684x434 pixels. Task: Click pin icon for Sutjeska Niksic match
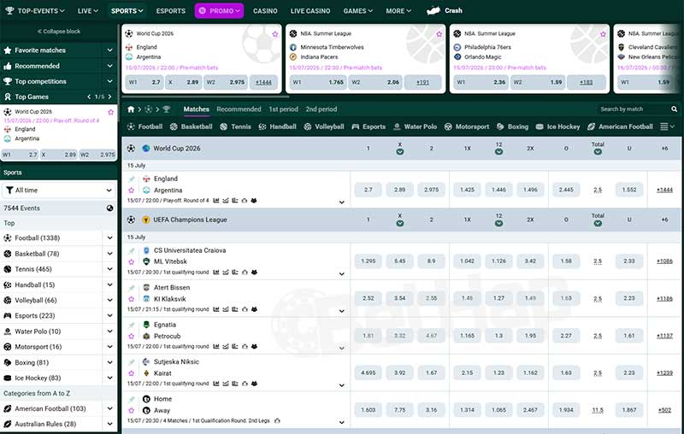click(x=132, y=362)
